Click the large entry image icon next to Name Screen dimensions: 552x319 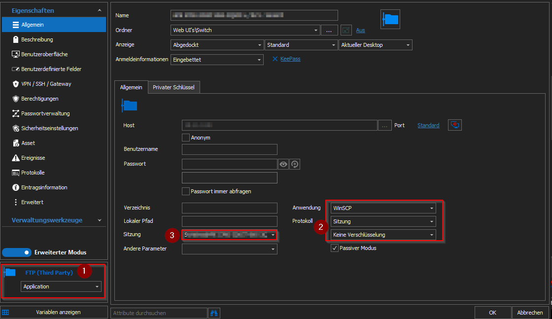[390, 19]
